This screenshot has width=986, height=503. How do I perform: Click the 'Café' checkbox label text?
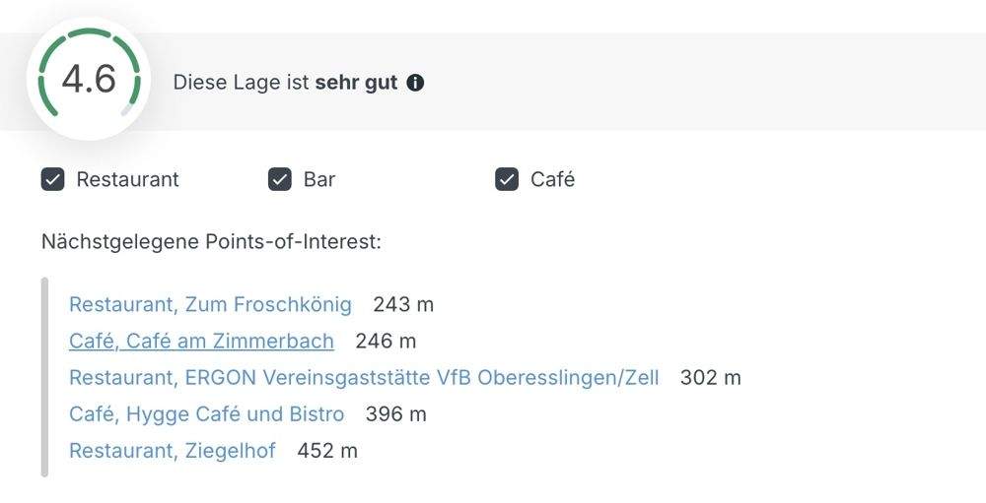point(552,179)
